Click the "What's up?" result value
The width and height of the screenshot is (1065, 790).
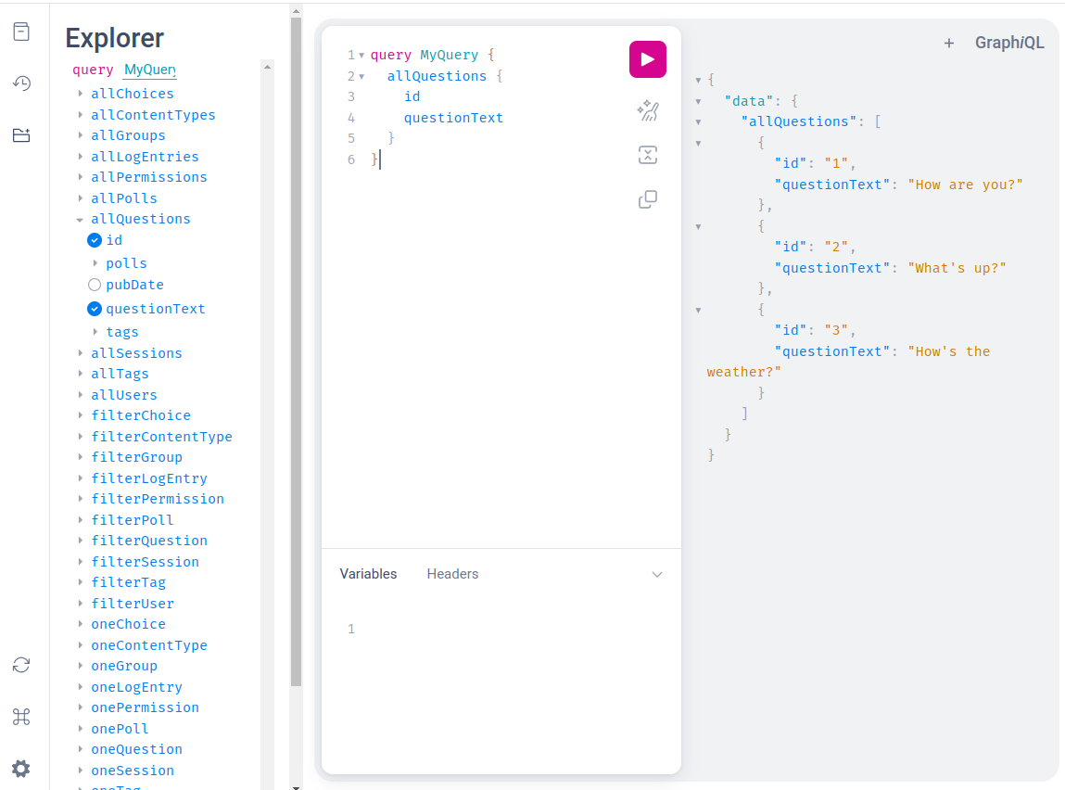(957, 268)
